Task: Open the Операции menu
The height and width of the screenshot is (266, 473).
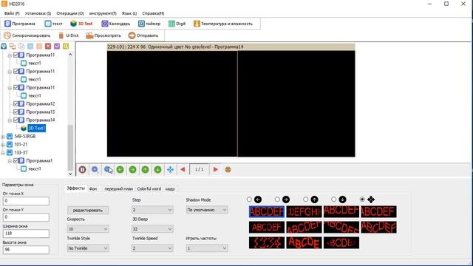Action: pyautogui.click(x=70, y=13)
